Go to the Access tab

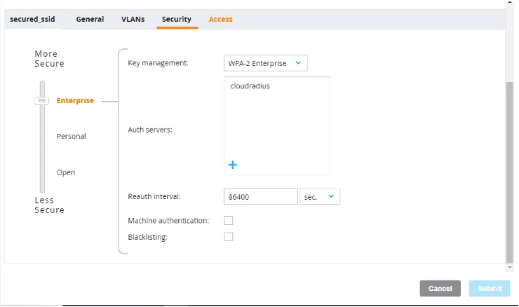tap(220, 20)
